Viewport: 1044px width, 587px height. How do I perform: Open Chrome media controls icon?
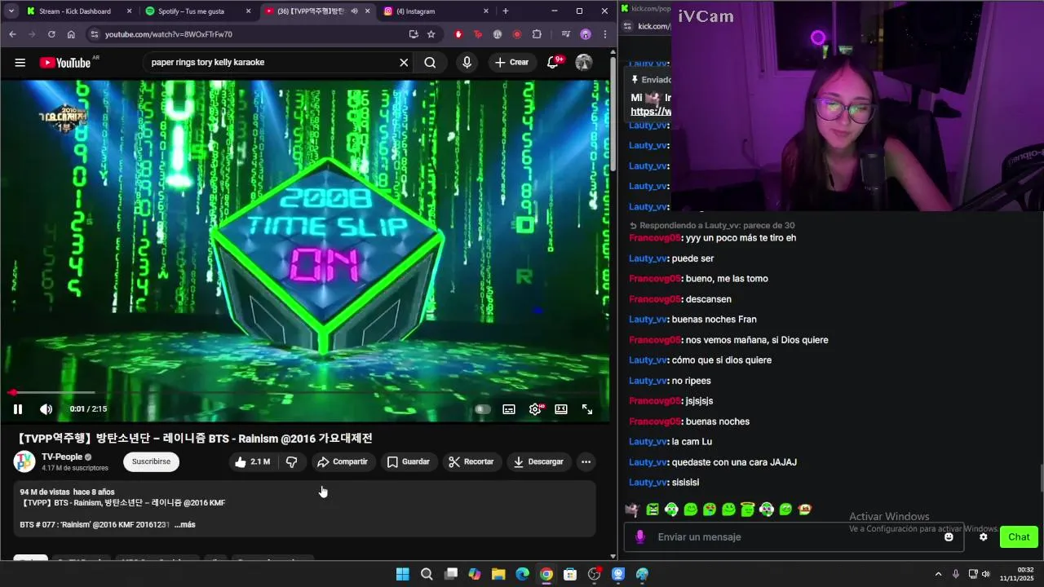coord(565,34)
